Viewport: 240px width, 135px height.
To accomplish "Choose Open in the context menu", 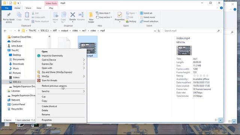I will click(x=45, y=52).
